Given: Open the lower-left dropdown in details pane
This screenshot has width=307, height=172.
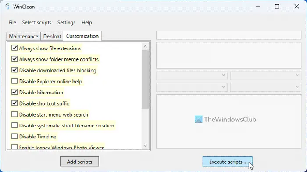Looking at the screenshot, I should point(192,87).
